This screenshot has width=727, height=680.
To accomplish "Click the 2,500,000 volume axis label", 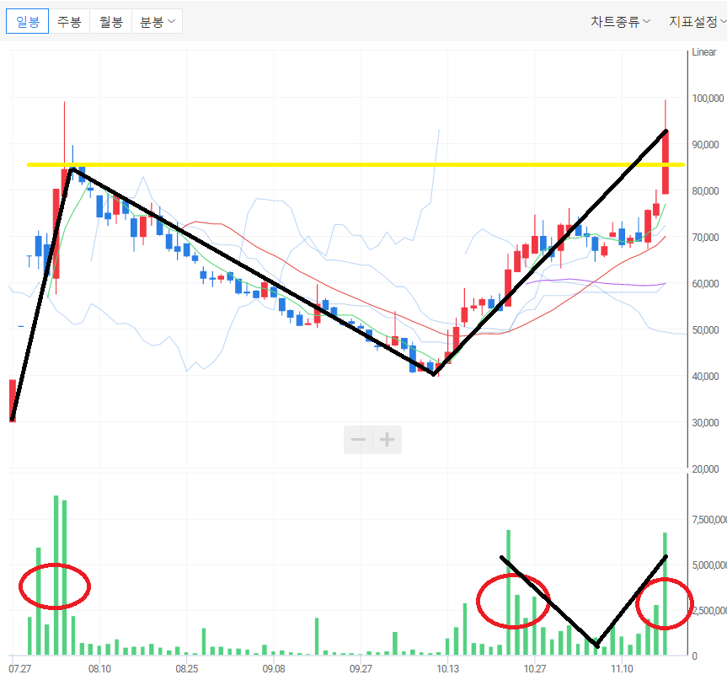I will [709, 610].
